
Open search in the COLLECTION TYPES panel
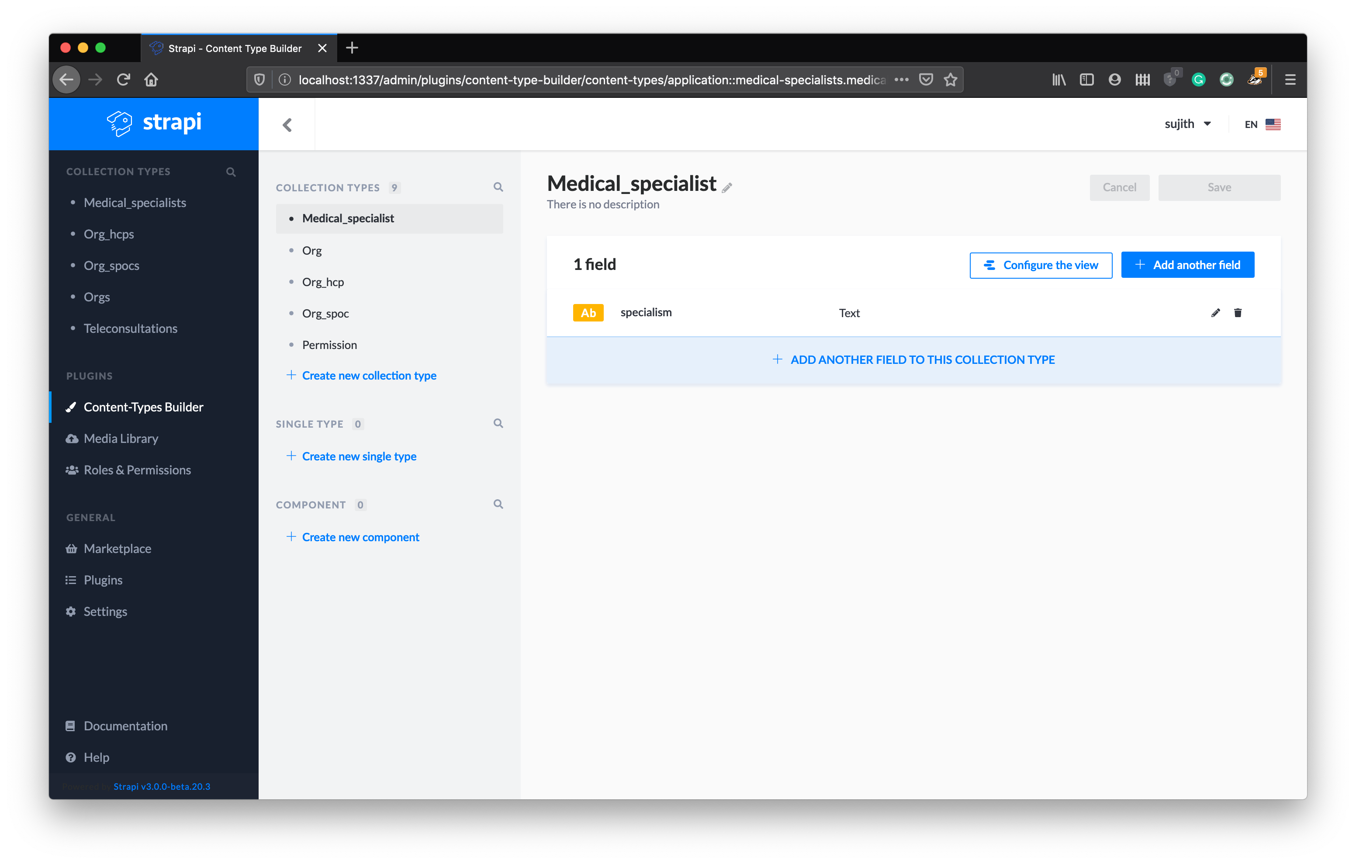[x=498, y=187]
